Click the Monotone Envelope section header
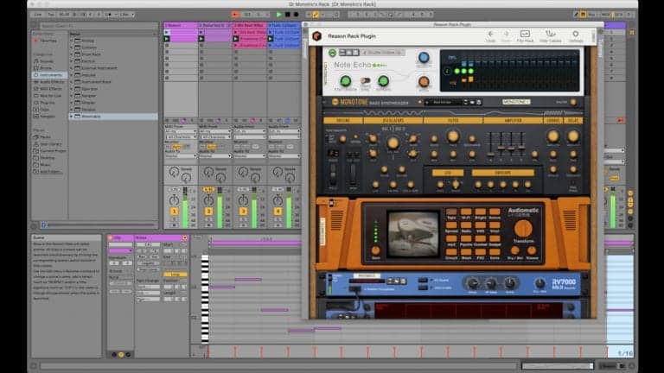This screenshot has width=664, height=373. [502, 173]
